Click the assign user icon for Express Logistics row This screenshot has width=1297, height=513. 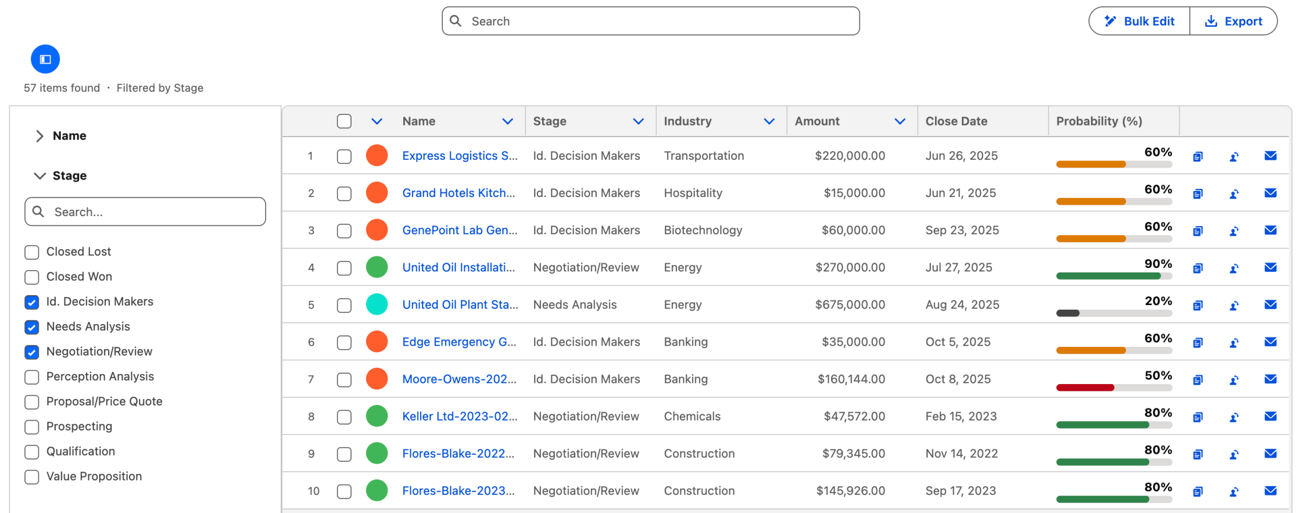[1234, 156]
